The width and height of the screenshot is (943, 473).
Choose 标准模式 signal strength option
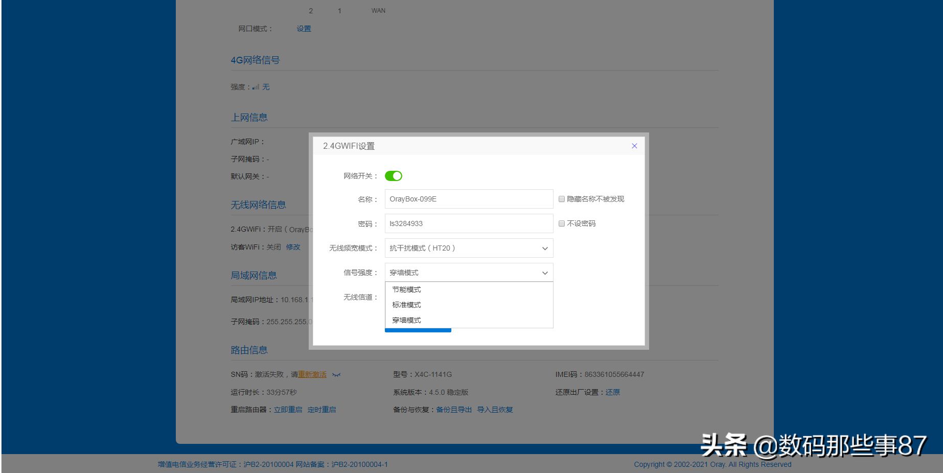(407, 305)
